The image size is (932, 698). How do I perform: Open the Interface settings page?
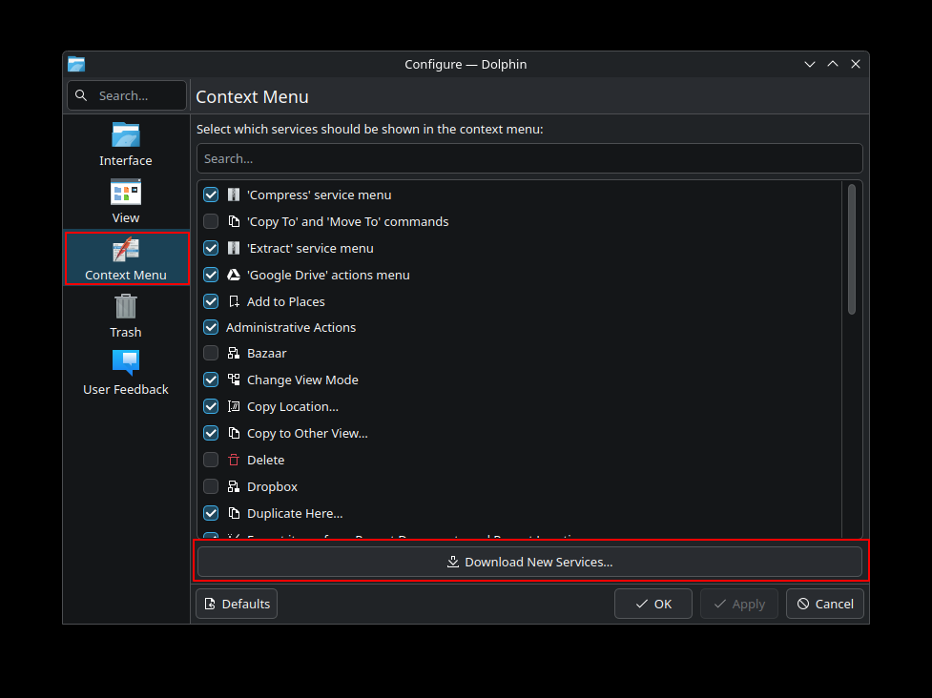coord(126,144)
